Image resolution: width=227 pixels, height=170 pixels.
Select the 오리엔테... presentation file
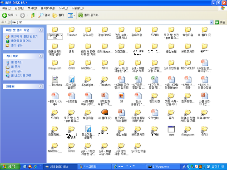point(155,112)
